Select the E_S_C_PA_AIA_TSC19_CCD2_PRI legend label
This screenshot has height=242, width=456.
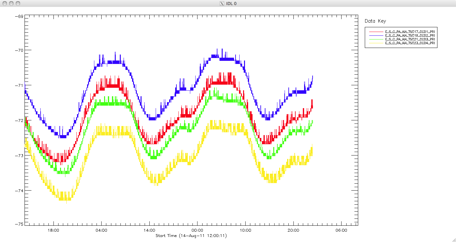(x=410, y=36)
